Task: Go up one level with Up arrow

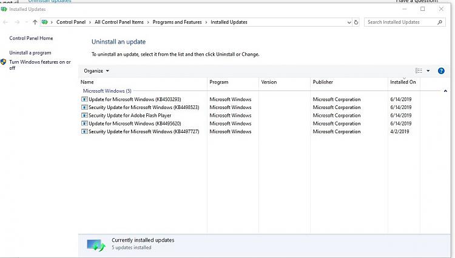Action: click(x=35, y=22)
